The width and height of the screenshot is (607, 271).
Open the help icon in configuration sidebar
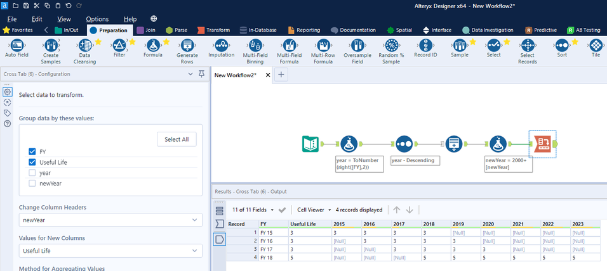coord(7,123)
